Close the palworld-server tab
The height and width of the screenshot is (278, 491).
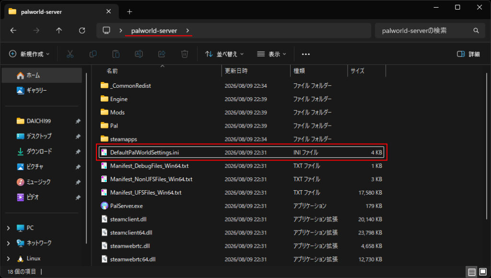[x=109, y=12]
